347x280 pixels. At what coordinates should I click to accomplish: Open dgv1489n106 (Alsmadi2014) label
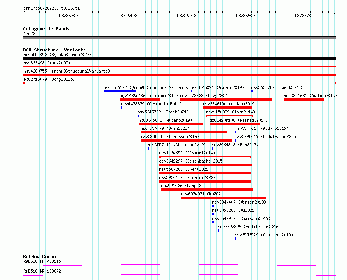point(149,96)
